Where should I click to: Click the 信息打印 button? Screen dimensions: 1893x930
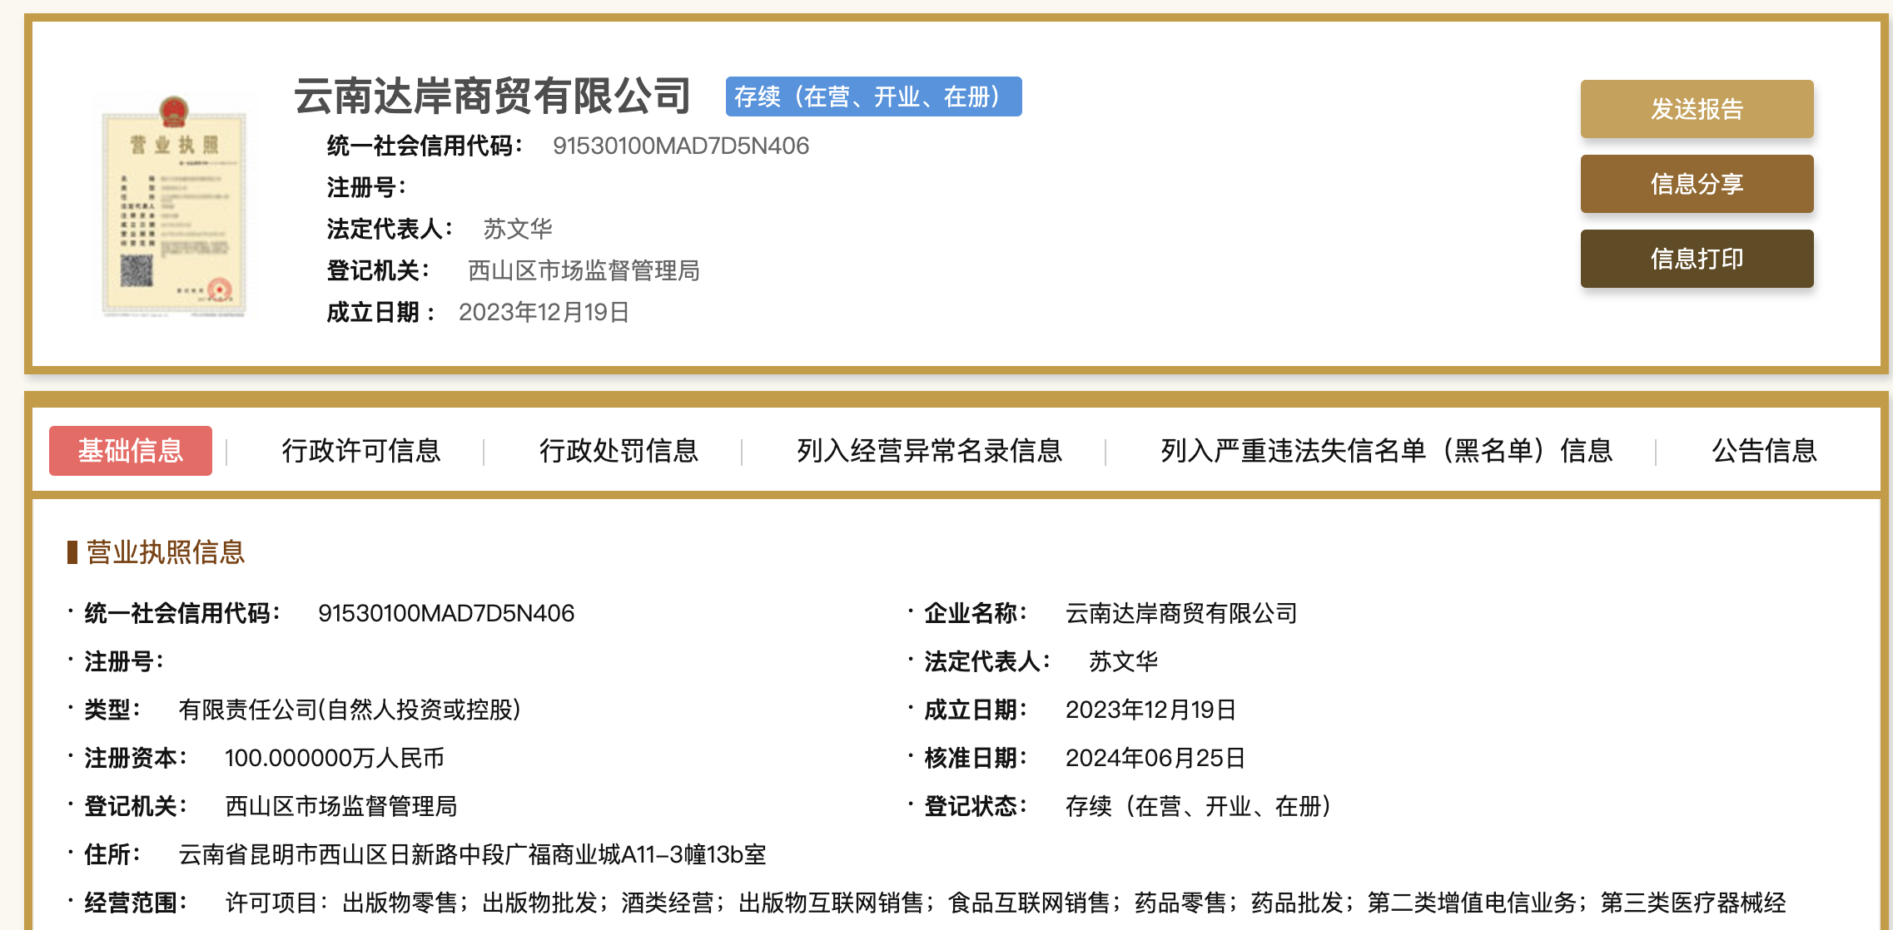pyautogui.click(x=1696, y=259)
